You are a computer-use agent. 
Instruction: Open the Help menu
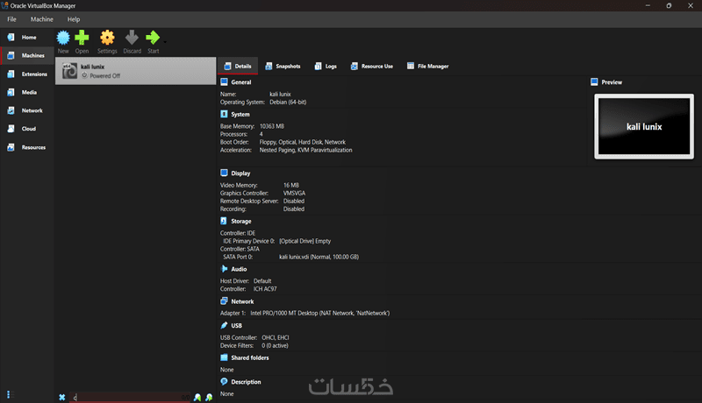point(74,19)
